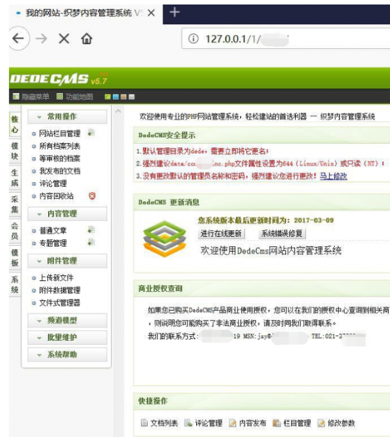This screenshot has width=390, height=437.
Task: Click the add icon next to 专题管理
Action: coord(91,243)
